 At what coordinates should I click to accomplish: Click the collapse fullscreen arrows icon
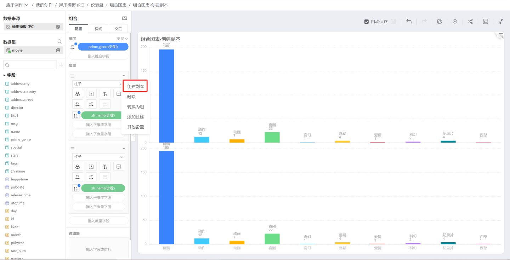[x=501, y=21]
